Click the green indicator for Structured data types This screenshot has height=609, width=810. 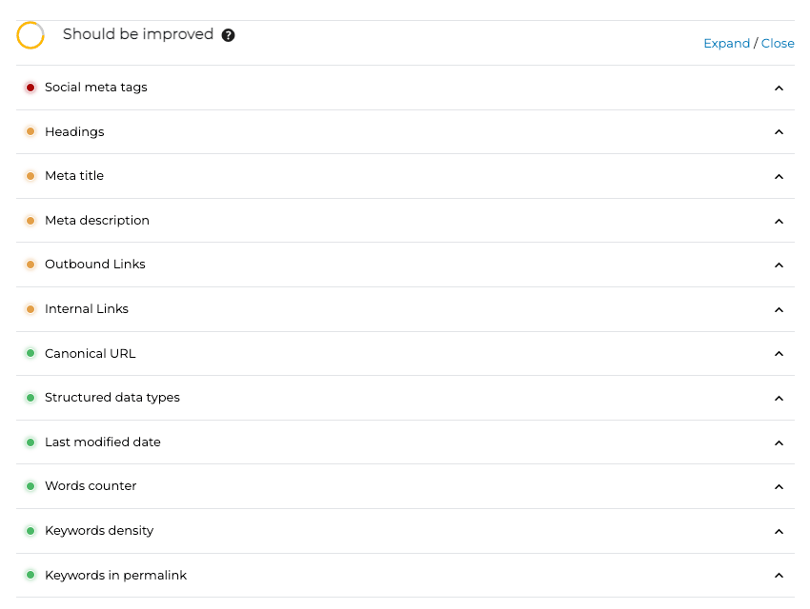[30, 398]
